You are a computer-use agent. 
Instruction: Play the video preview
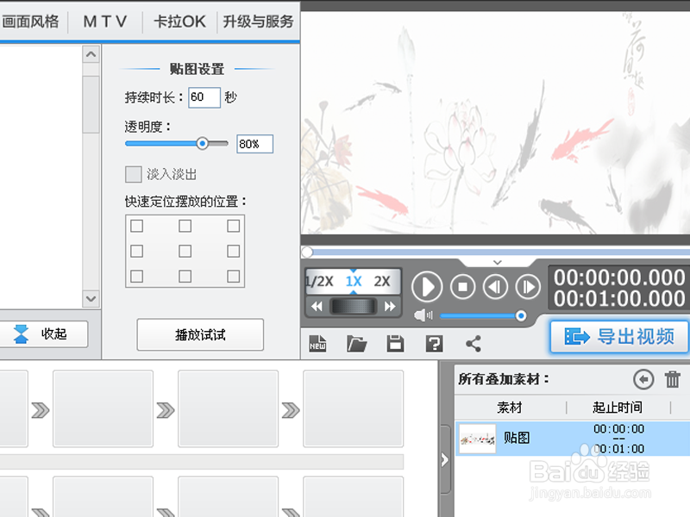point(427,287)
